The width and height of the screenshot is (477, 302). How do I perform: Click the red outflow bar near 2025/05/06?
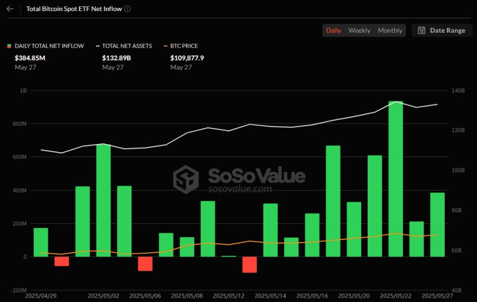click(x=145, y=264)
